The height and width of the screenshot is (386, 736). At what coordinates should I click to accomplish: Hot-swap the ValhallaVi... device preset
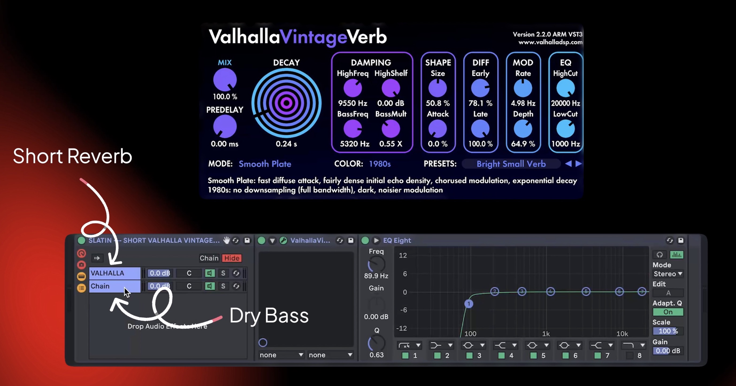point(340,240)
